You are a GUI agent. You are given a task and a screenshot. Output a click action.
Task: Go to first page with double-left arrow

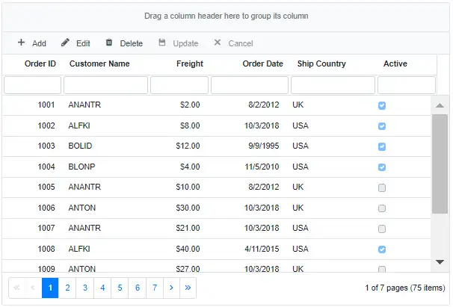click(x=16, y=288)
